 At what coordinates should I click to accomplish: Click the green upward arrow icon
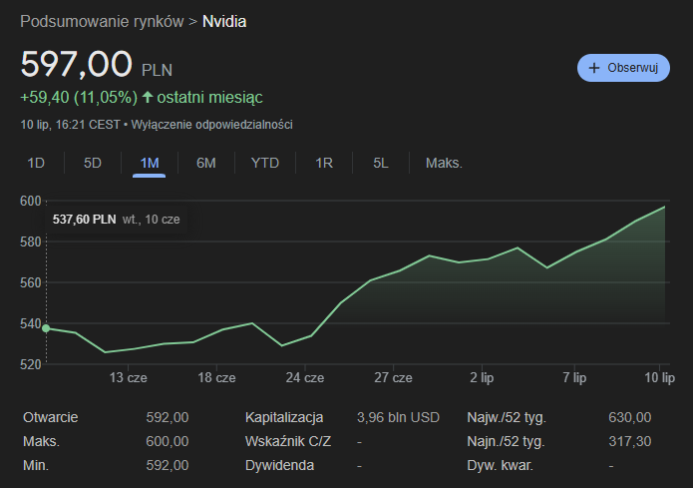[148, 97]
